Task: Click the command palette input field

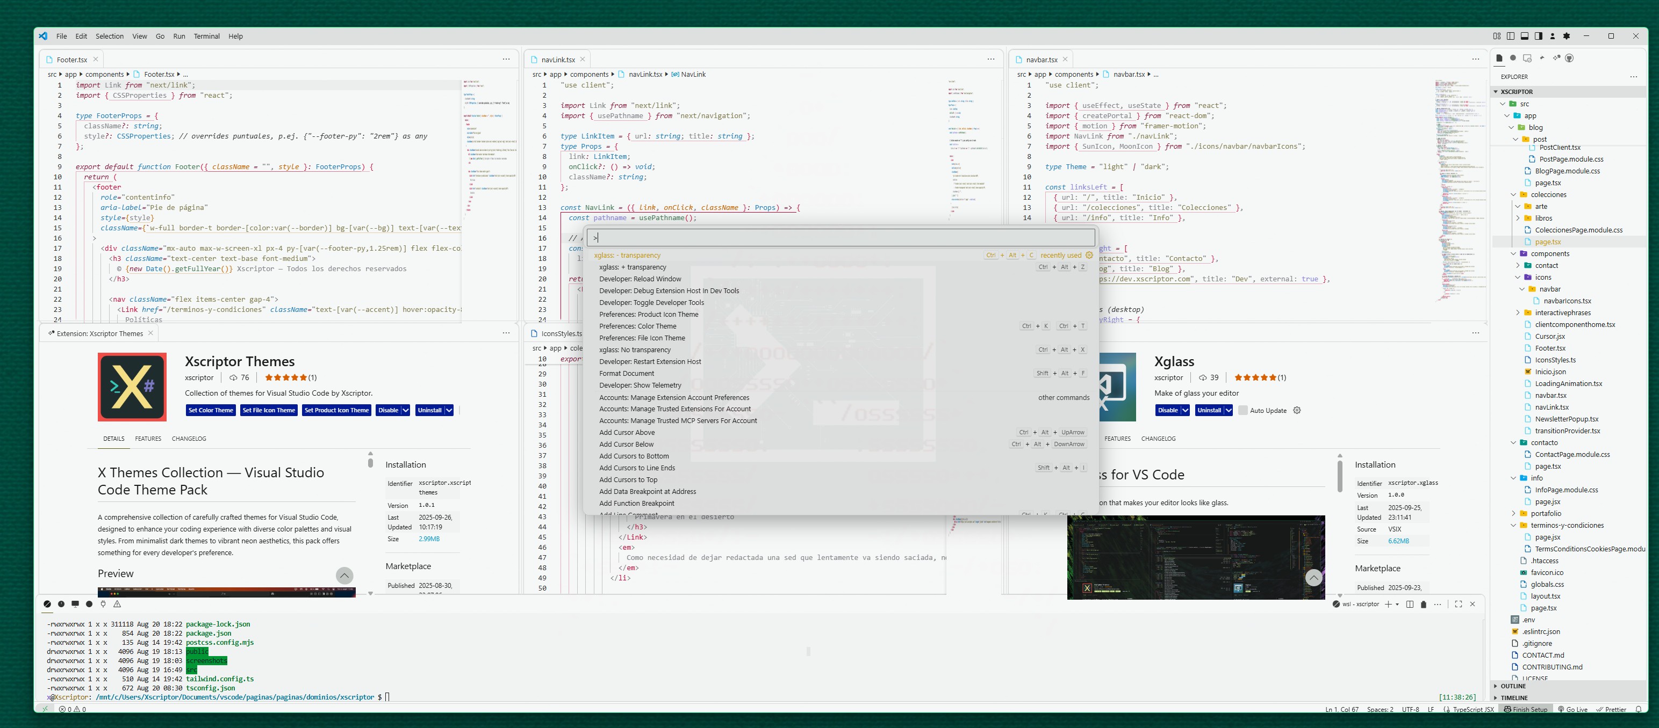Action: (x=837, y=238)
